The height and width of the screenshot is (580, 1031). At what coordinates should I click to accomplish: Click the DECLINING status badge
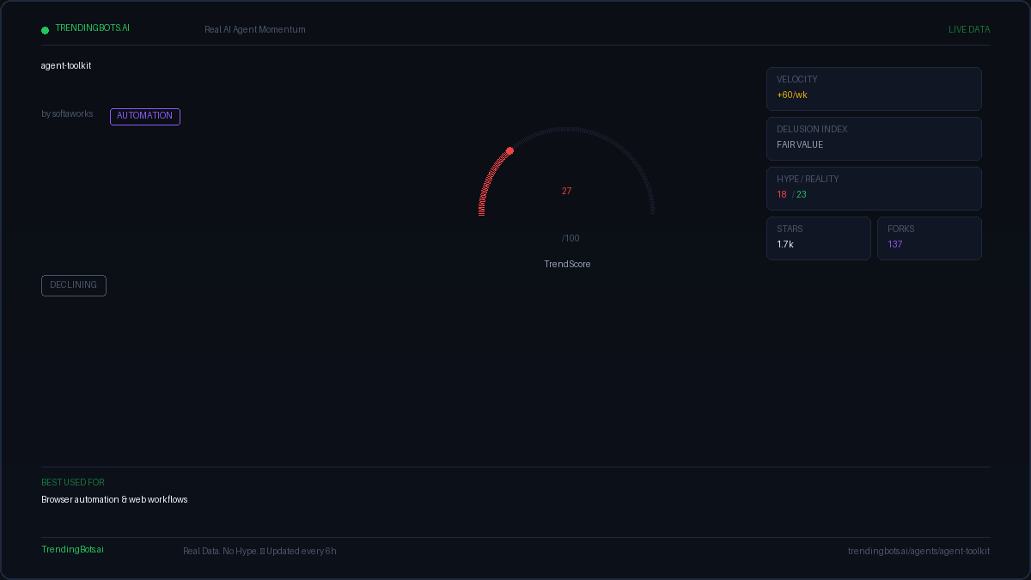tap(74, 285)
